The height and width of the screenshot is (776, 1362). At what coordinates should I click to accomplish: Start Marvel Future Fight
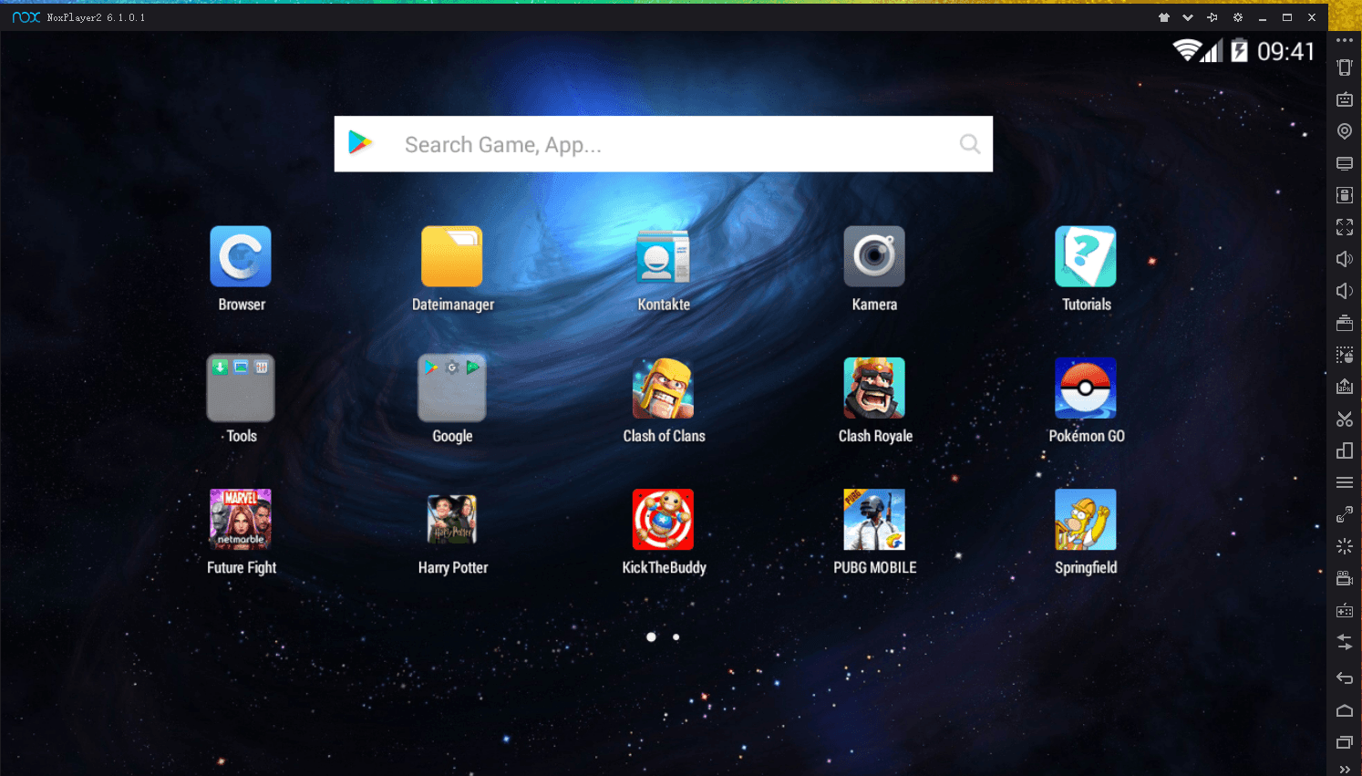pos(241,519)
